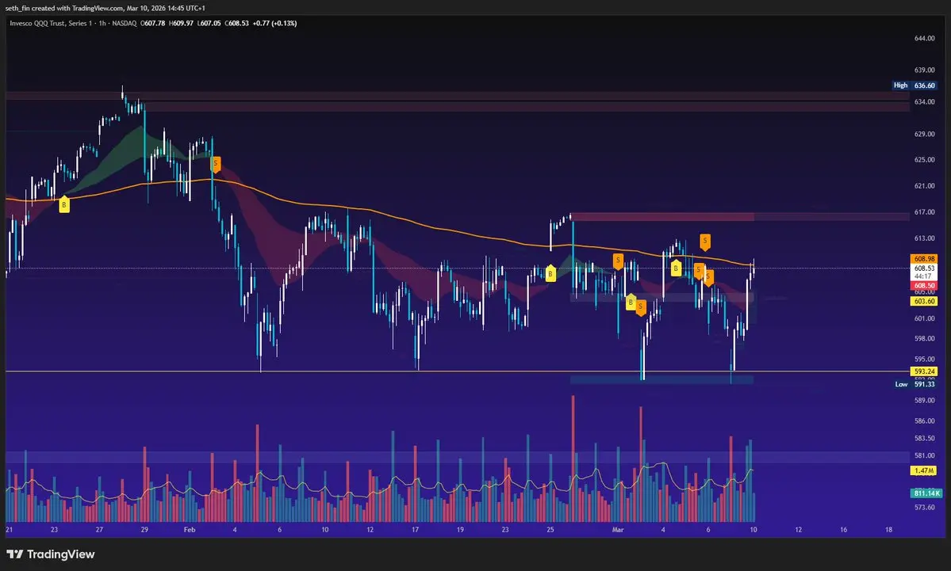Click the 639.00 price axis label
This screenshot has height=571, width=951.
[x=924, y=70]
